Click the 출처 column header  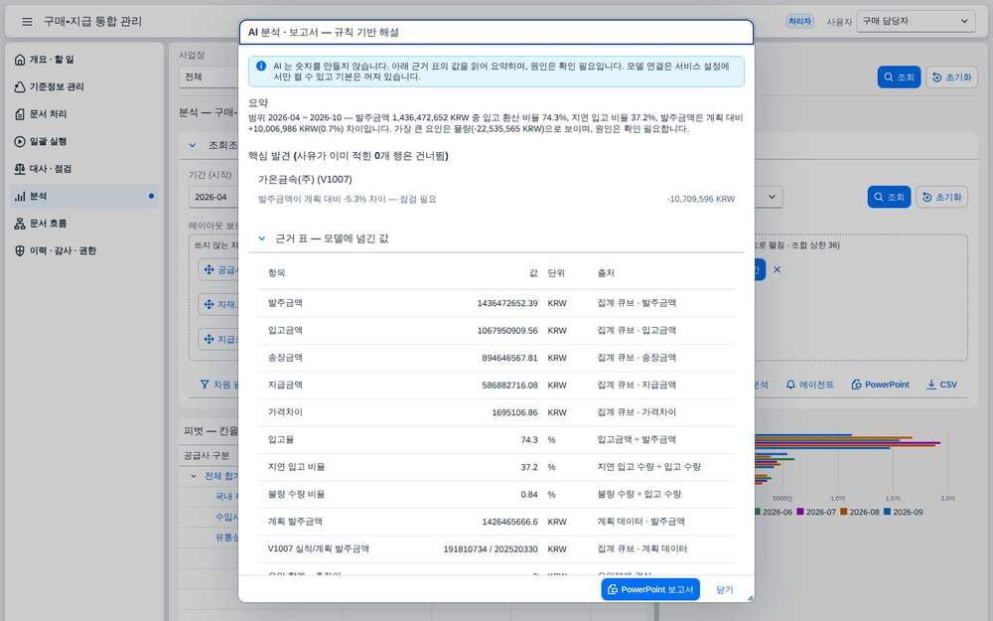pos(606,273)
